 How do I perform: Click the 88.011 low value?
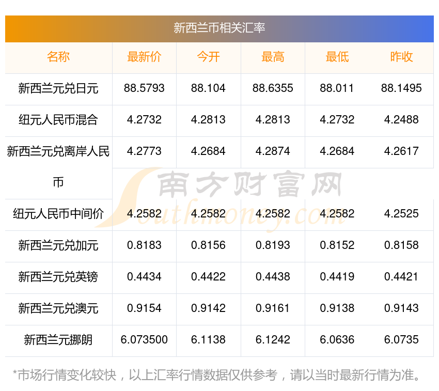(337, 88)
